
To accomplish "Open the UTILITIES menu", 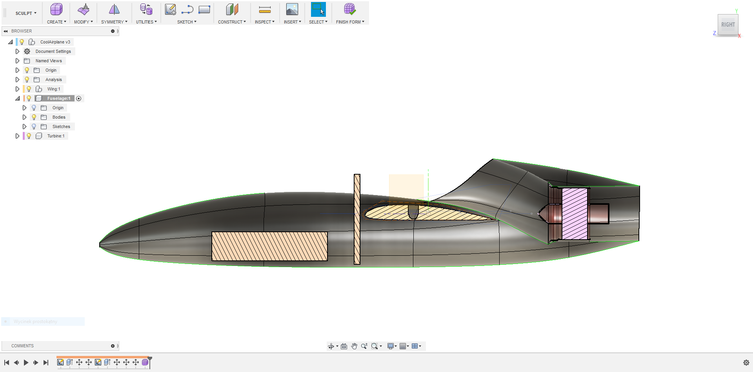I will [x=146, y=22].
